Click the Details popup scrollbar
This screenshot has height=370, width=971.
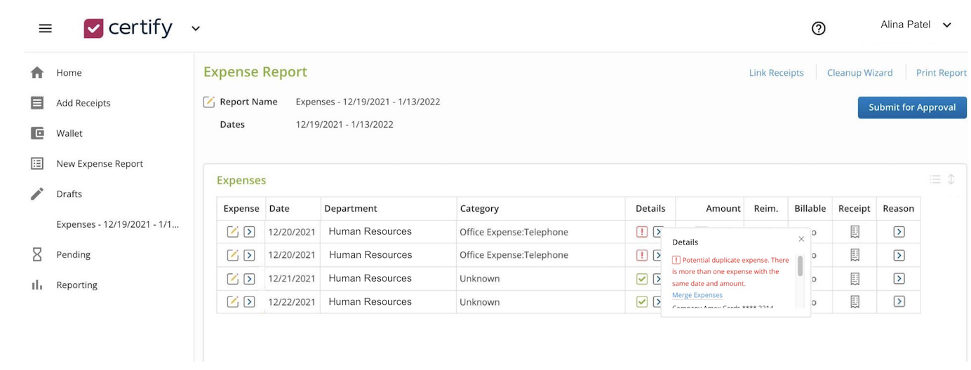[800, 266]
